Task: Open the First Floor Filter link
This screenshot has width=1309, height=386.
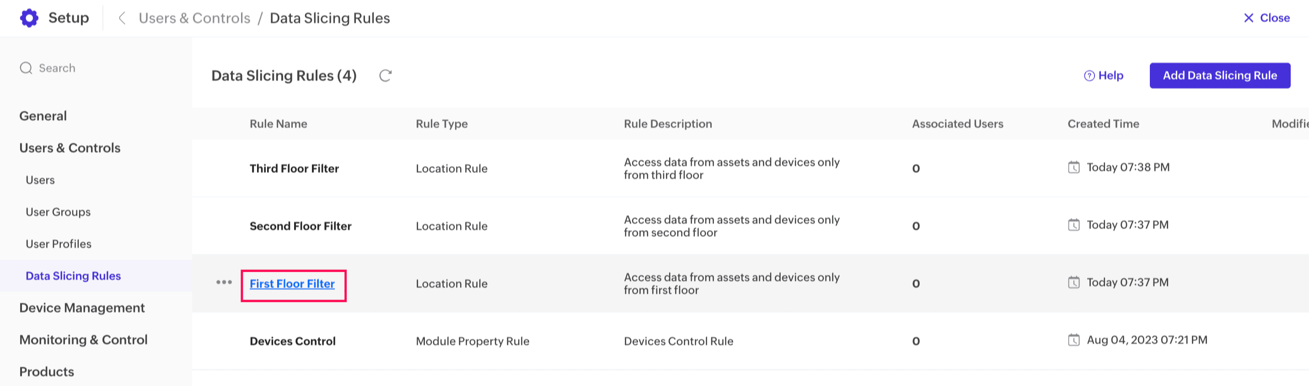Action: (x=292, y=284)
